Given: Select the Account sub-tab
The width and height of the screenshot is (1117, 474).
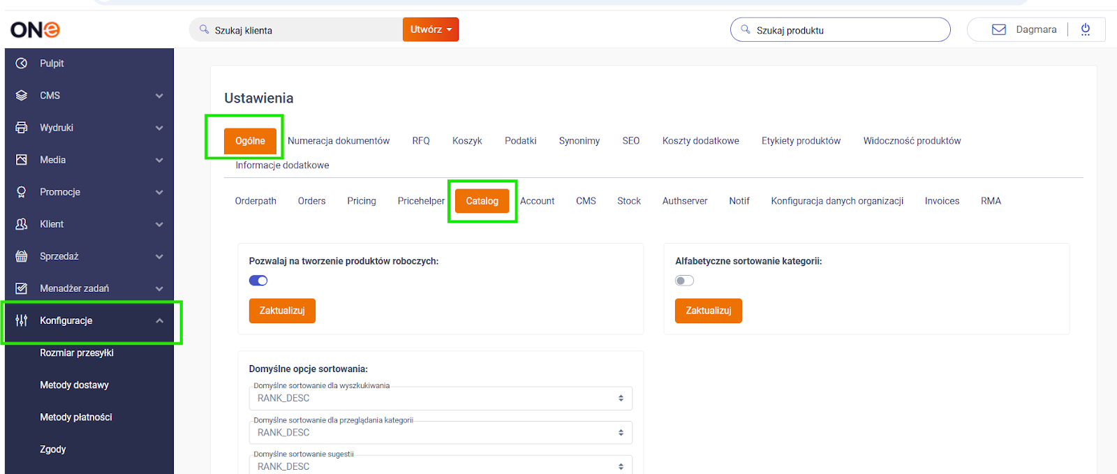Looking at the screenshot, I should tap(537, 201).
